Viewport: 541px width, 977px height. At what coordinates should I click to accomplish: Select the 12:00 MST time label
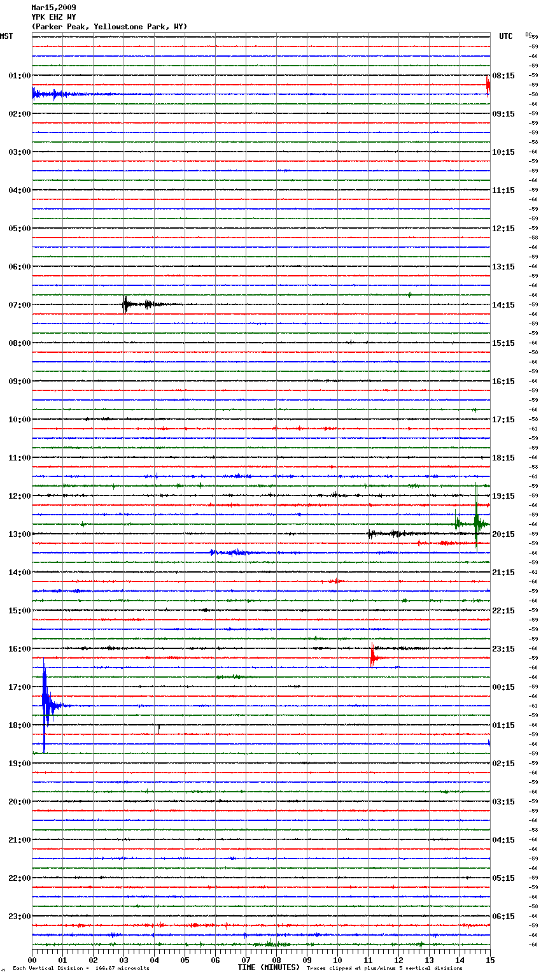(x=20, y=496)
